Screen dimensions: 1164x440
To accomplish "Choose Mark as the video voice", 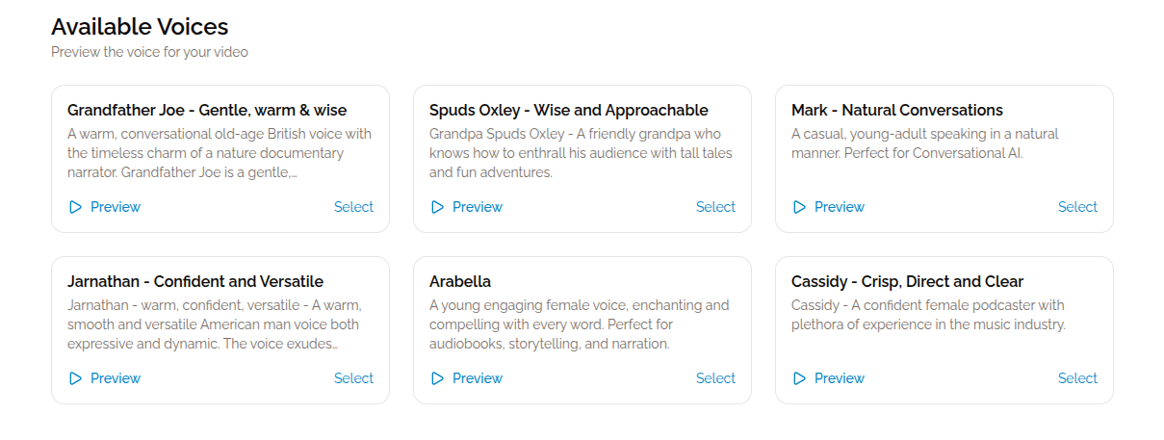I will 1077,207.
